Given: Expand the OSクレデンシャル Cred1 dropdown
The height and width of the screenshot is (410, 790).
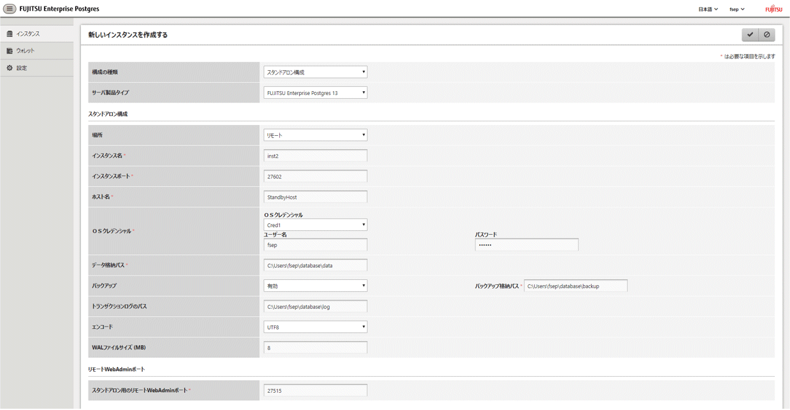Looking at the screenshot, I should [316, 224].
